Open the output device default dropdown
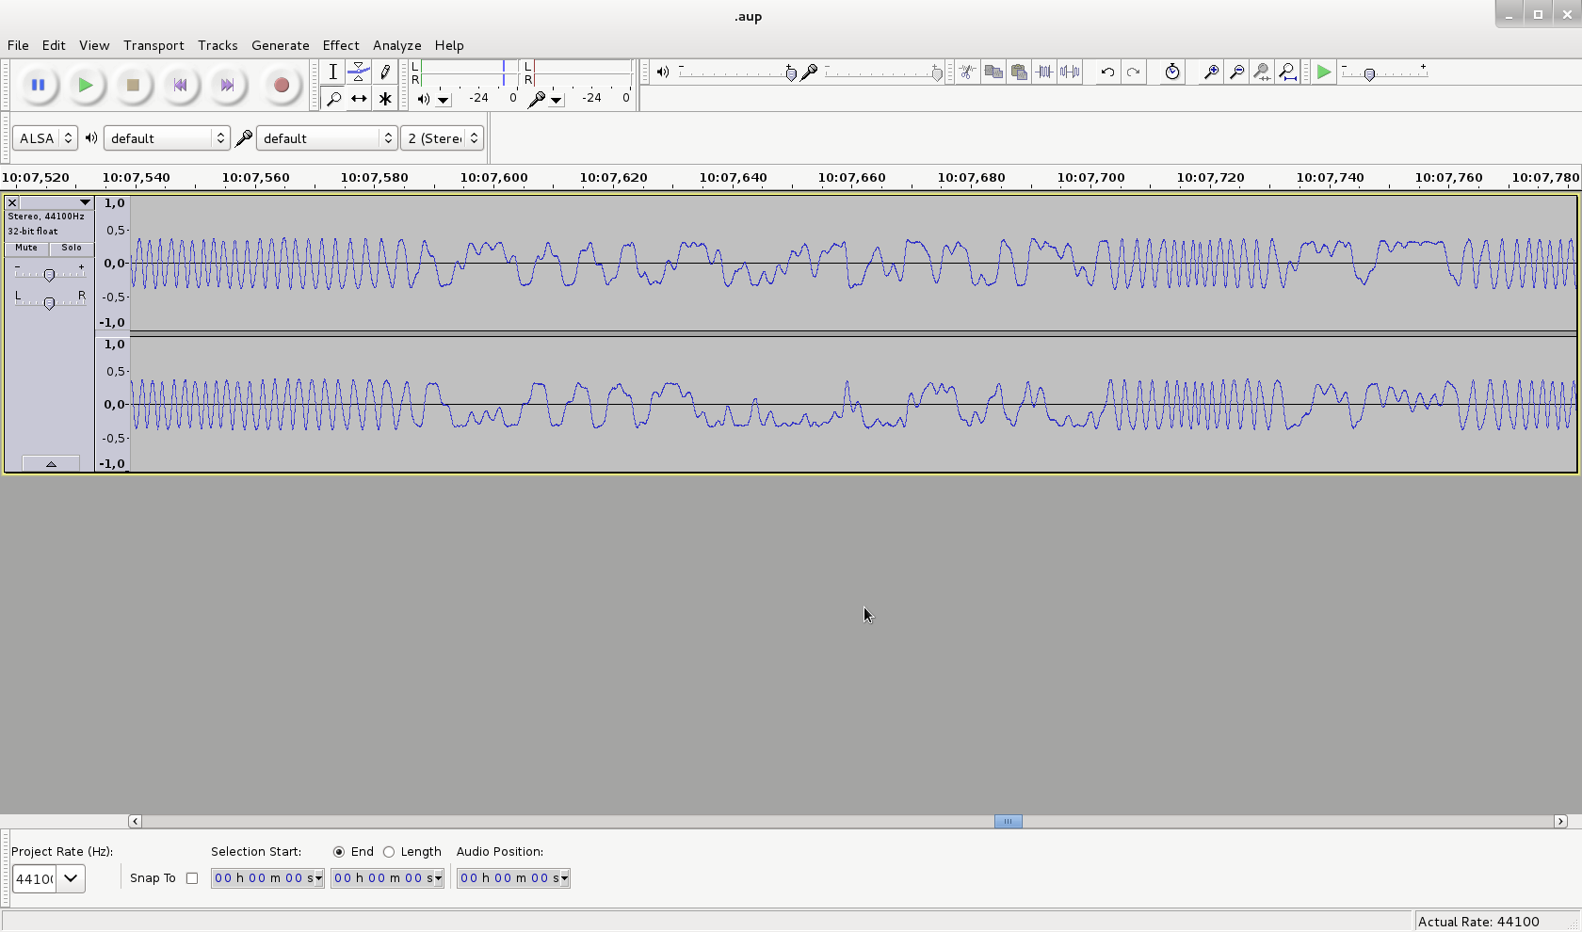 click(x=167, y=138)
